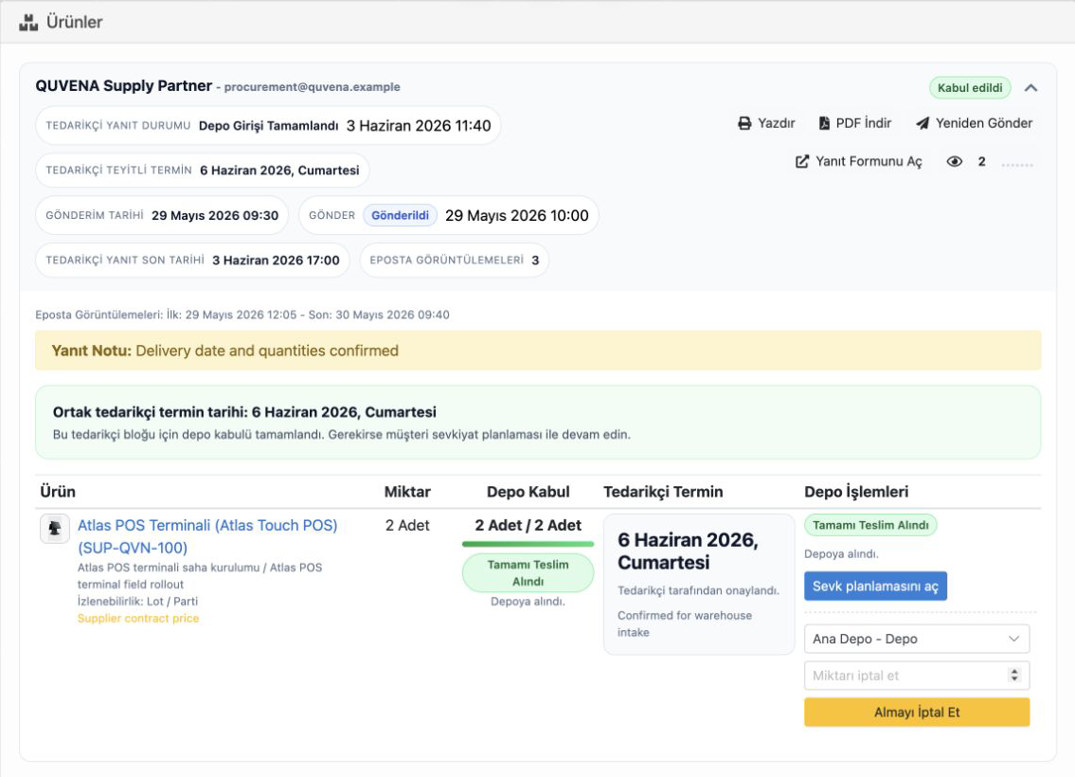The width and height of the screenshot is (1075, 777).
Task: Click the Almayı İptal Et button
Action: click(917, 713)
